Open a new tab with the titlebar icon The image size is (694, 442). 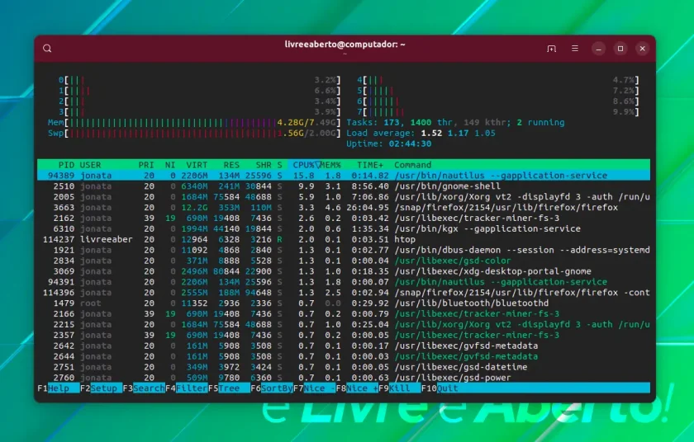pos(551,49)
